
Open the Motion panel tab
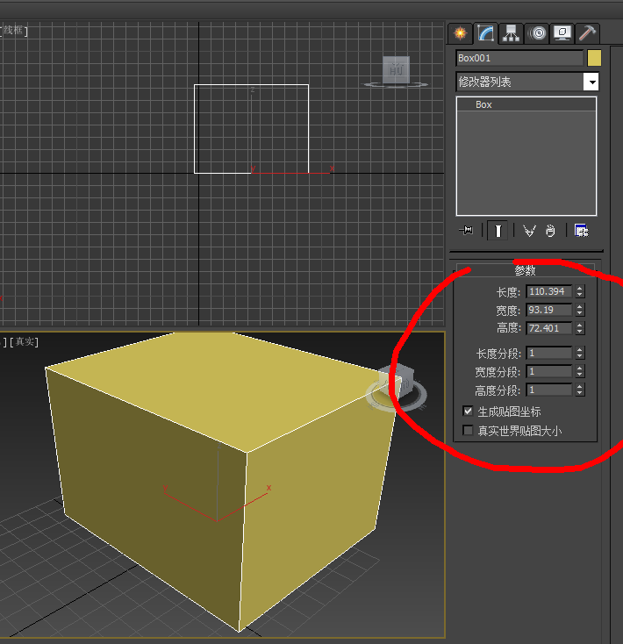click(537, 32)
